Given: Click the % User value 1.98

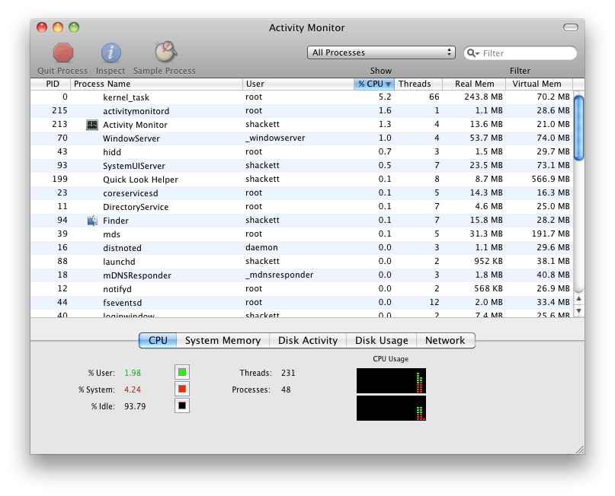Looking at the screenshot, I should pos(133,373).
